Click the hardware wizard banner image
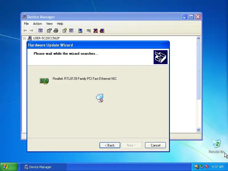Image resolution: width=228 pixels, height=171 pixels. click(160, 57)
